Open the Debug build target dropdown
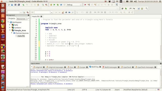This screenshot has width=162, height=91. tap(74, 5)
